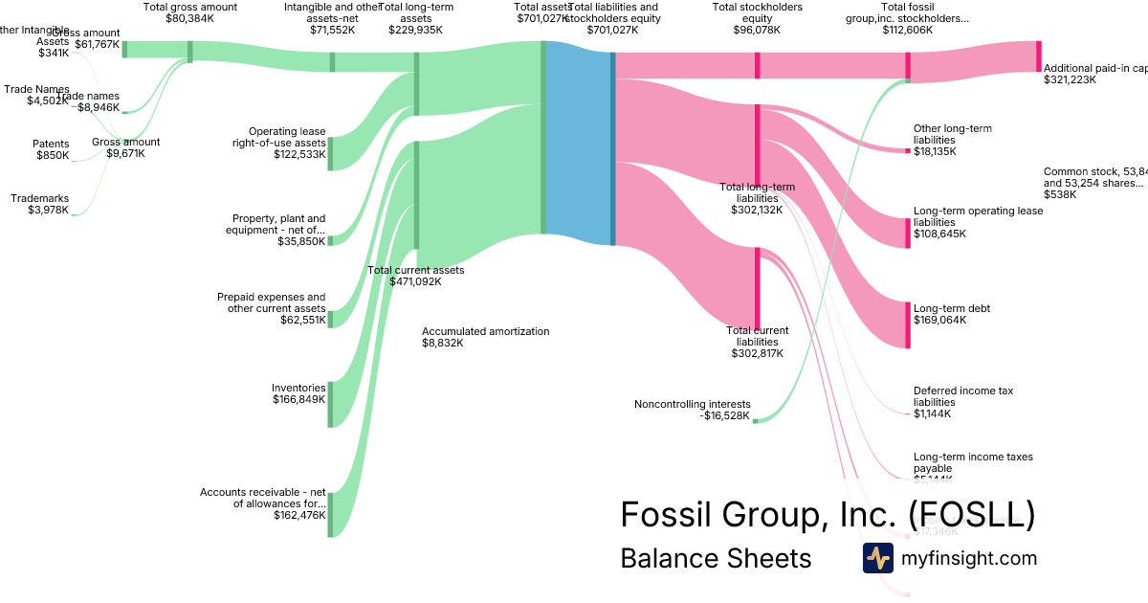Screen dimensions: 1148x603
Task: Select the Accumulated amortization label
Action: [x=485, y=337]
